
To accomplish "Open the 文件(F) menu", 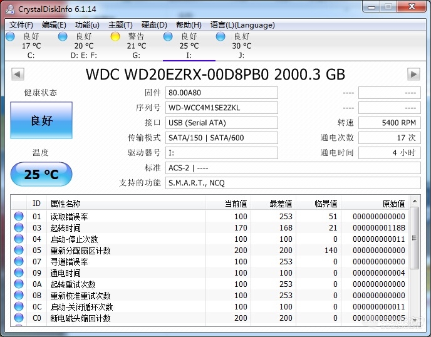I will (21, 25).
